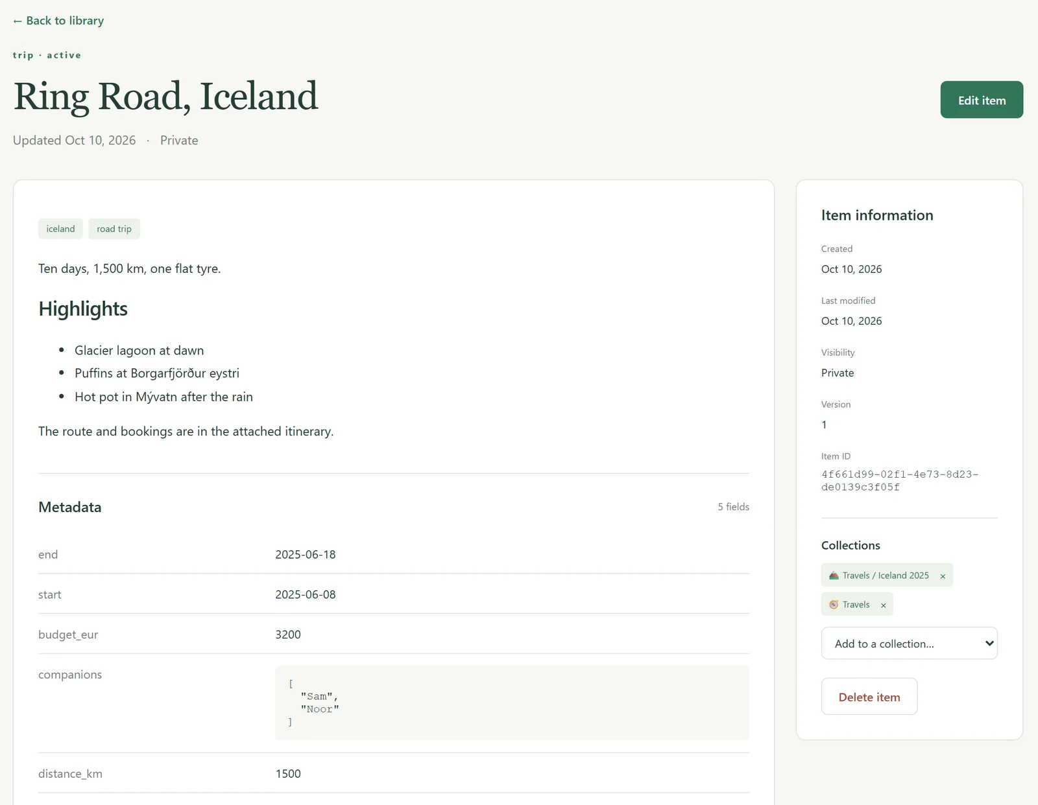Click Hot pot in Mývatn bullet
This screenshot has width=1038, height=805.
point(163,397)
